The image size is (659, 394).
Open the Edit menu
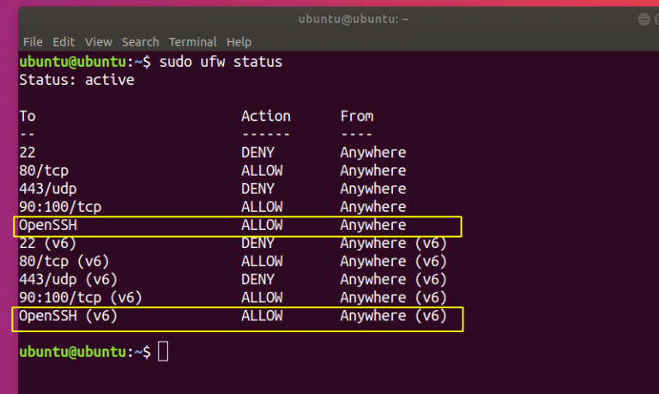coord(63,41)
